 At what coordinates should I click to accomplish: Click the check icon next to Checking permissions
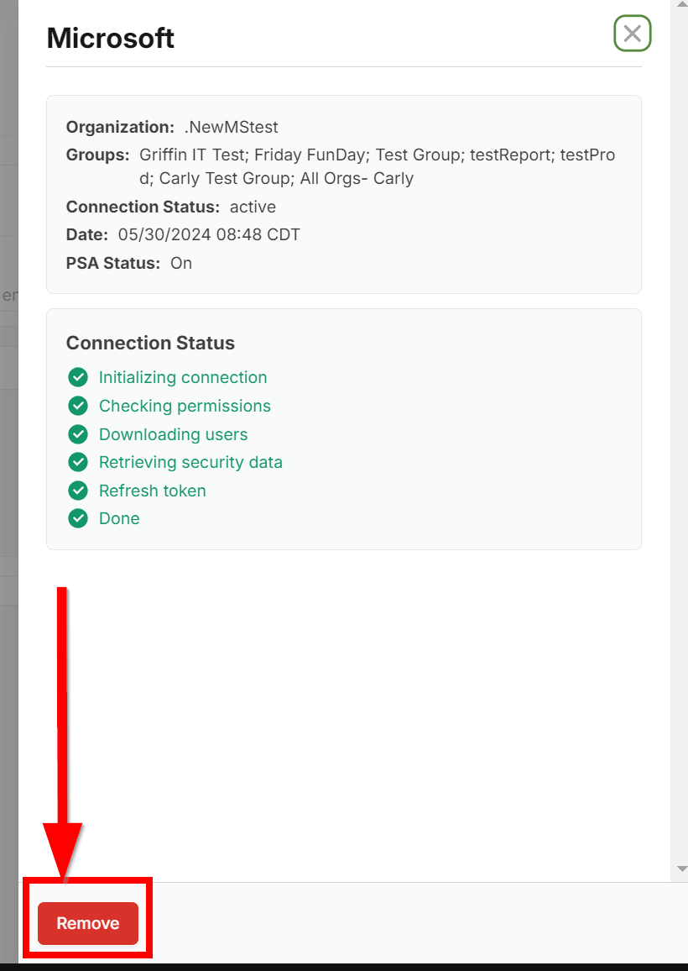point(78,406)
